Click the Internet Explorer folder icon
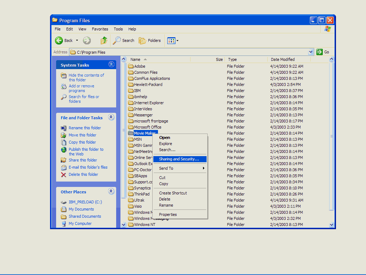 [x=131, y=103]
